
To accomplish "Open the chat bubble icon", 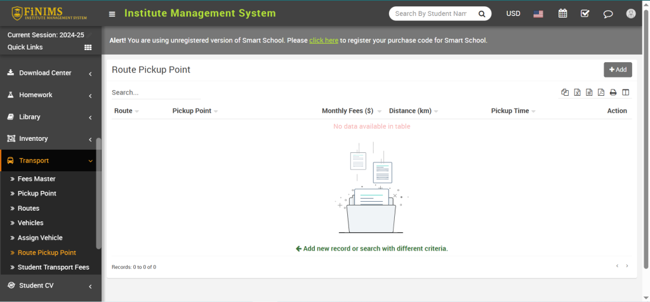I will [608, 13].
